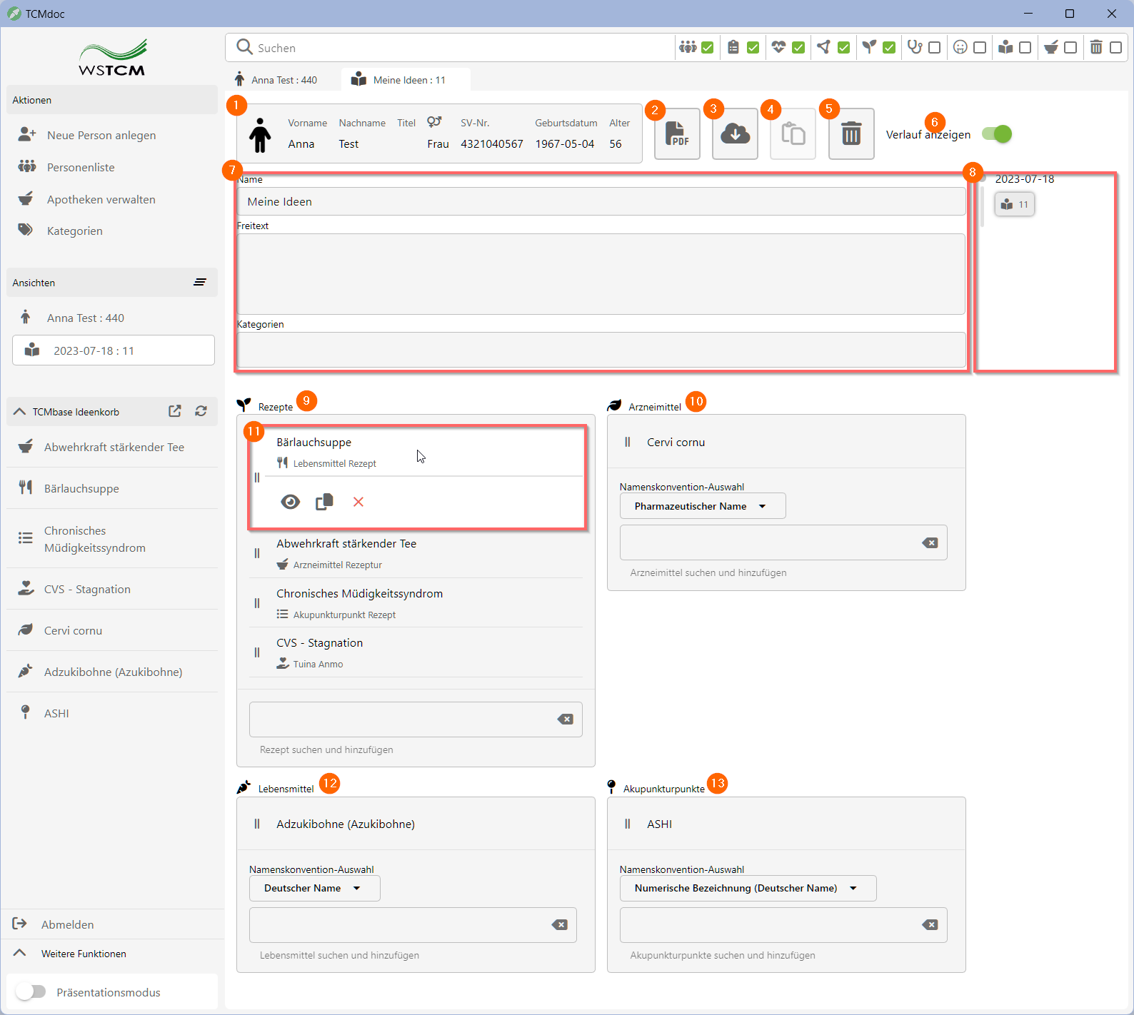Select Adzukibohne (Azukibohne) in Ideenkorb sidebar
The width and height of the screenshot is (1134, 1015).
[114, 672]
